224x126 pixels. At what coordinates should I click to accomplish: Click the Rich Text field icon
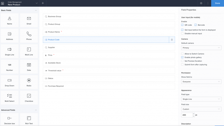(29, 118)
